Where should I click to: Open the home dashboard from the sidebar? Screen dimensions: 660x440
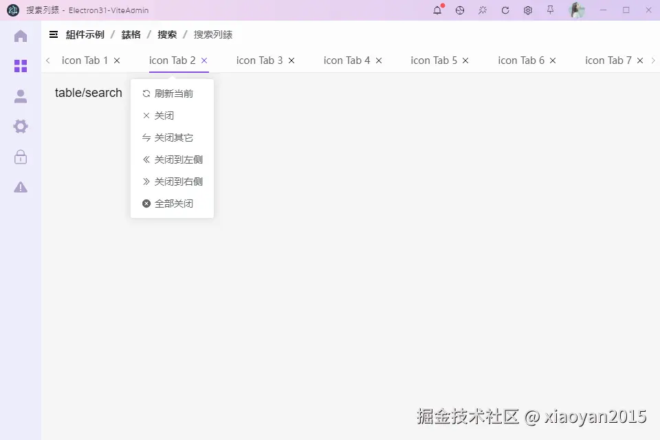(21, 36)
